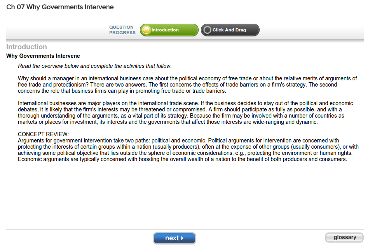Click the last line starting Economic arguments are typically

tap(182, 159)
